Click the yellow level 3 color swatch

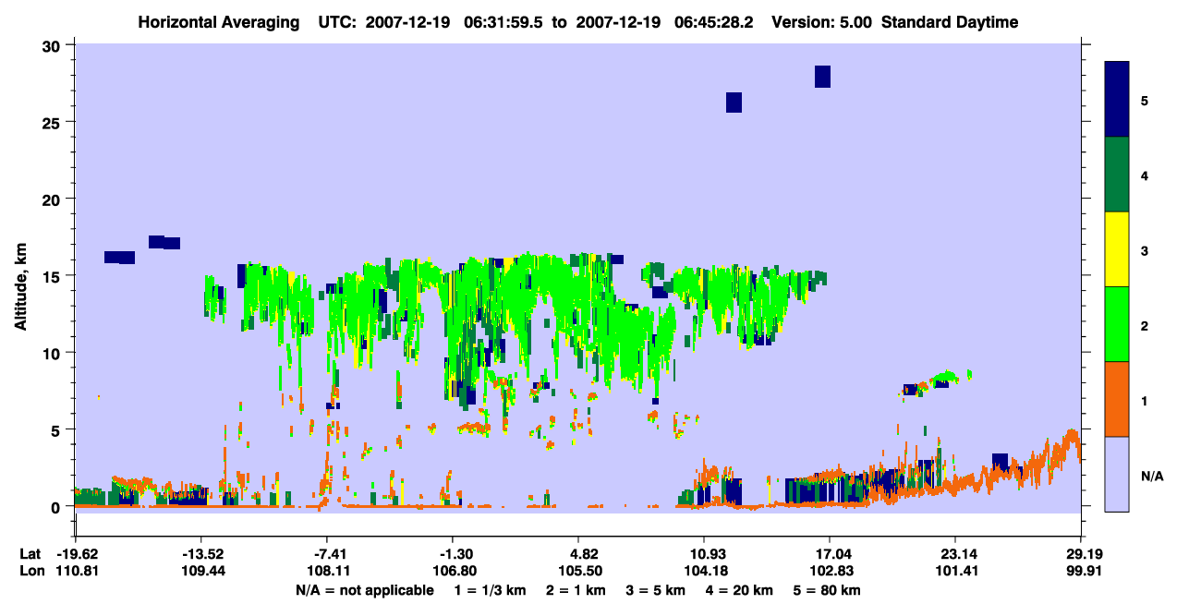coord(1117,249)
